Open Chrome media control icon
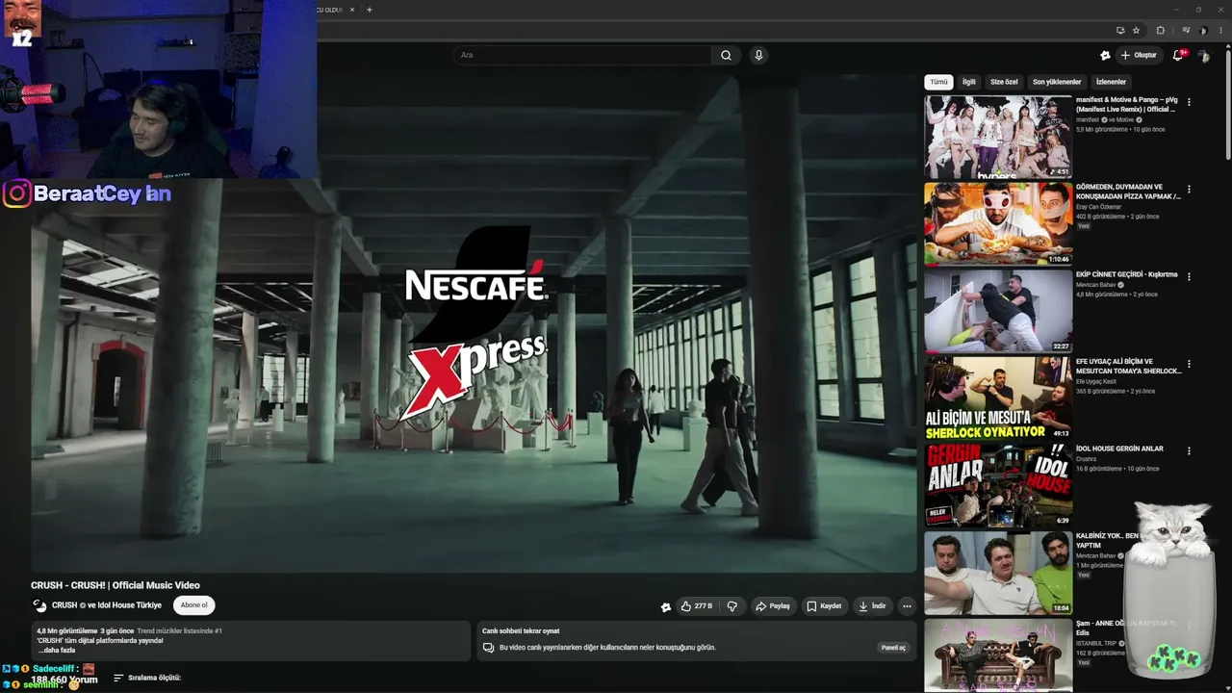The height and width of the screenshot is (693, 1232). 1187,30
